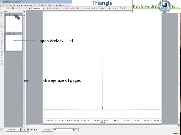Viewport: 181px width, 135px height.
Task: Expand the Save dropdown arrow
Action: pos(15,8)
